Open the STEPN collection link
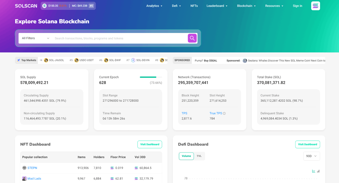Screen dimensions: 339x183 (x=32, y=168)
